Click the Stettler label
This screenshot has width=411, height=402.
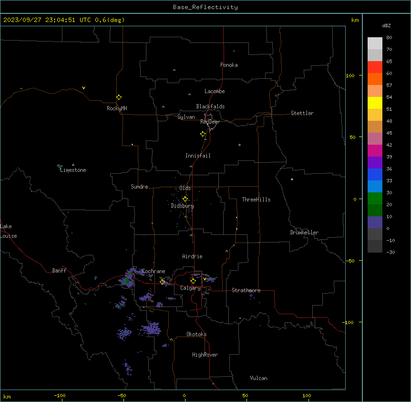click(302, 113)
